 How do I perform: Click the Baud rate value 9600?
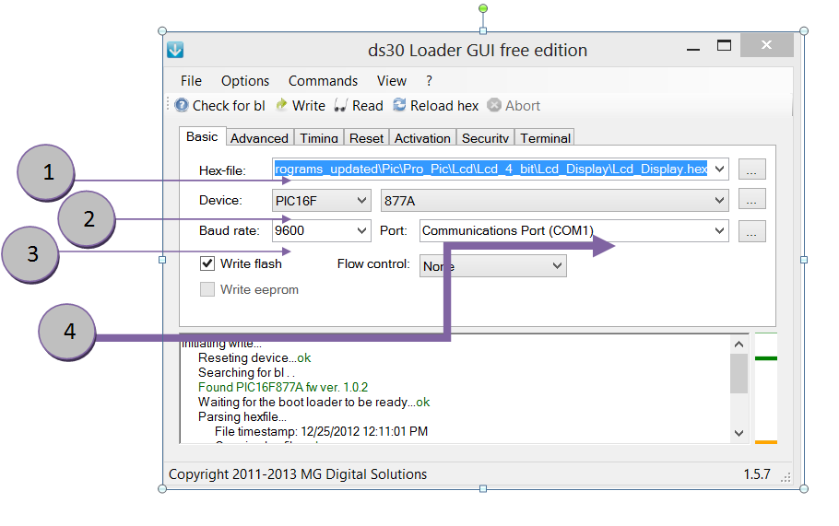tap(290, 230)
